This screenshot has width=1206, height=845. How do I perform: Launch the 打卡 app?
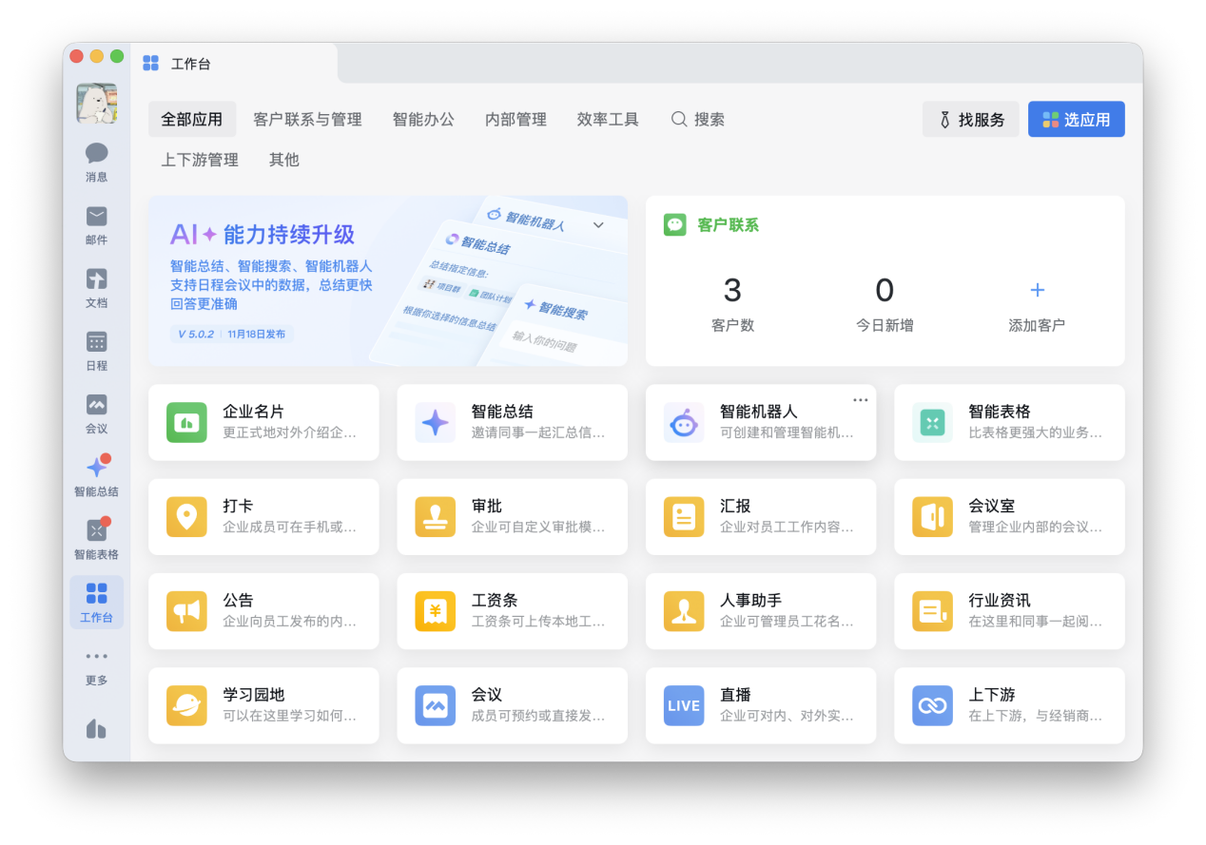pos(263,516)
